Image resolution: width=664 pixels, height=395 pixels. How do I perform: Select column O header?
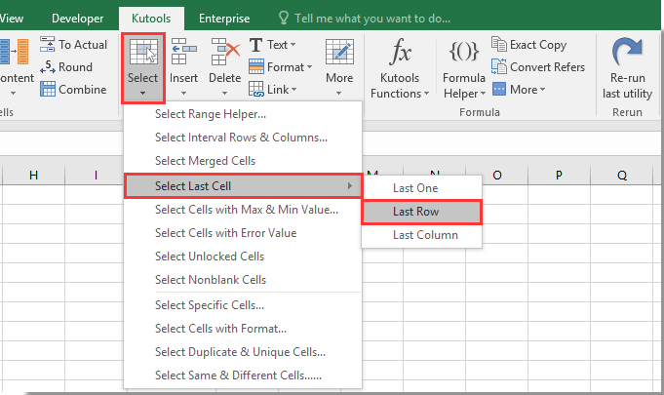point(497,175)
